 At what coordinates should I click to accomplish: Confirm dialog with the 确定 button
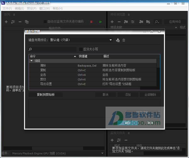tap(128, 123)
